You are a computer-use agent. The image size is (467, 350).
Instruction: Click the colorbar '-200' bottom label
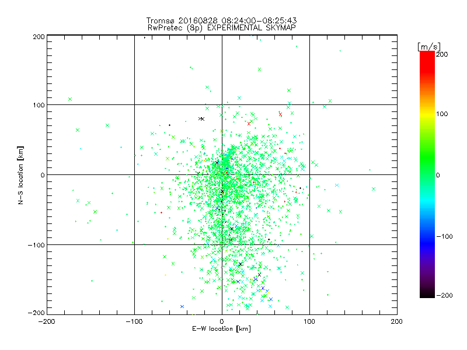(444, 295)
